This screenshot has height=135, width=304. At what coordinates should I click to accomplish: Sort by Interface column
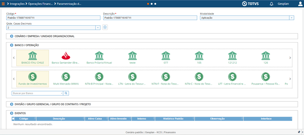tap(268, 119)
